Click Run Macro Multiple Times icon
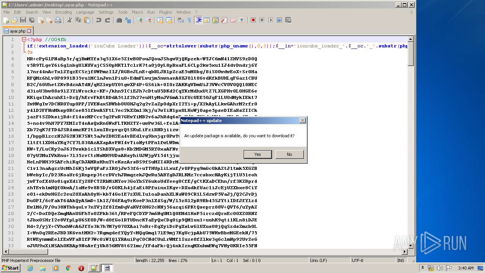This screenshot has height=273, width=485. [279, 20]
